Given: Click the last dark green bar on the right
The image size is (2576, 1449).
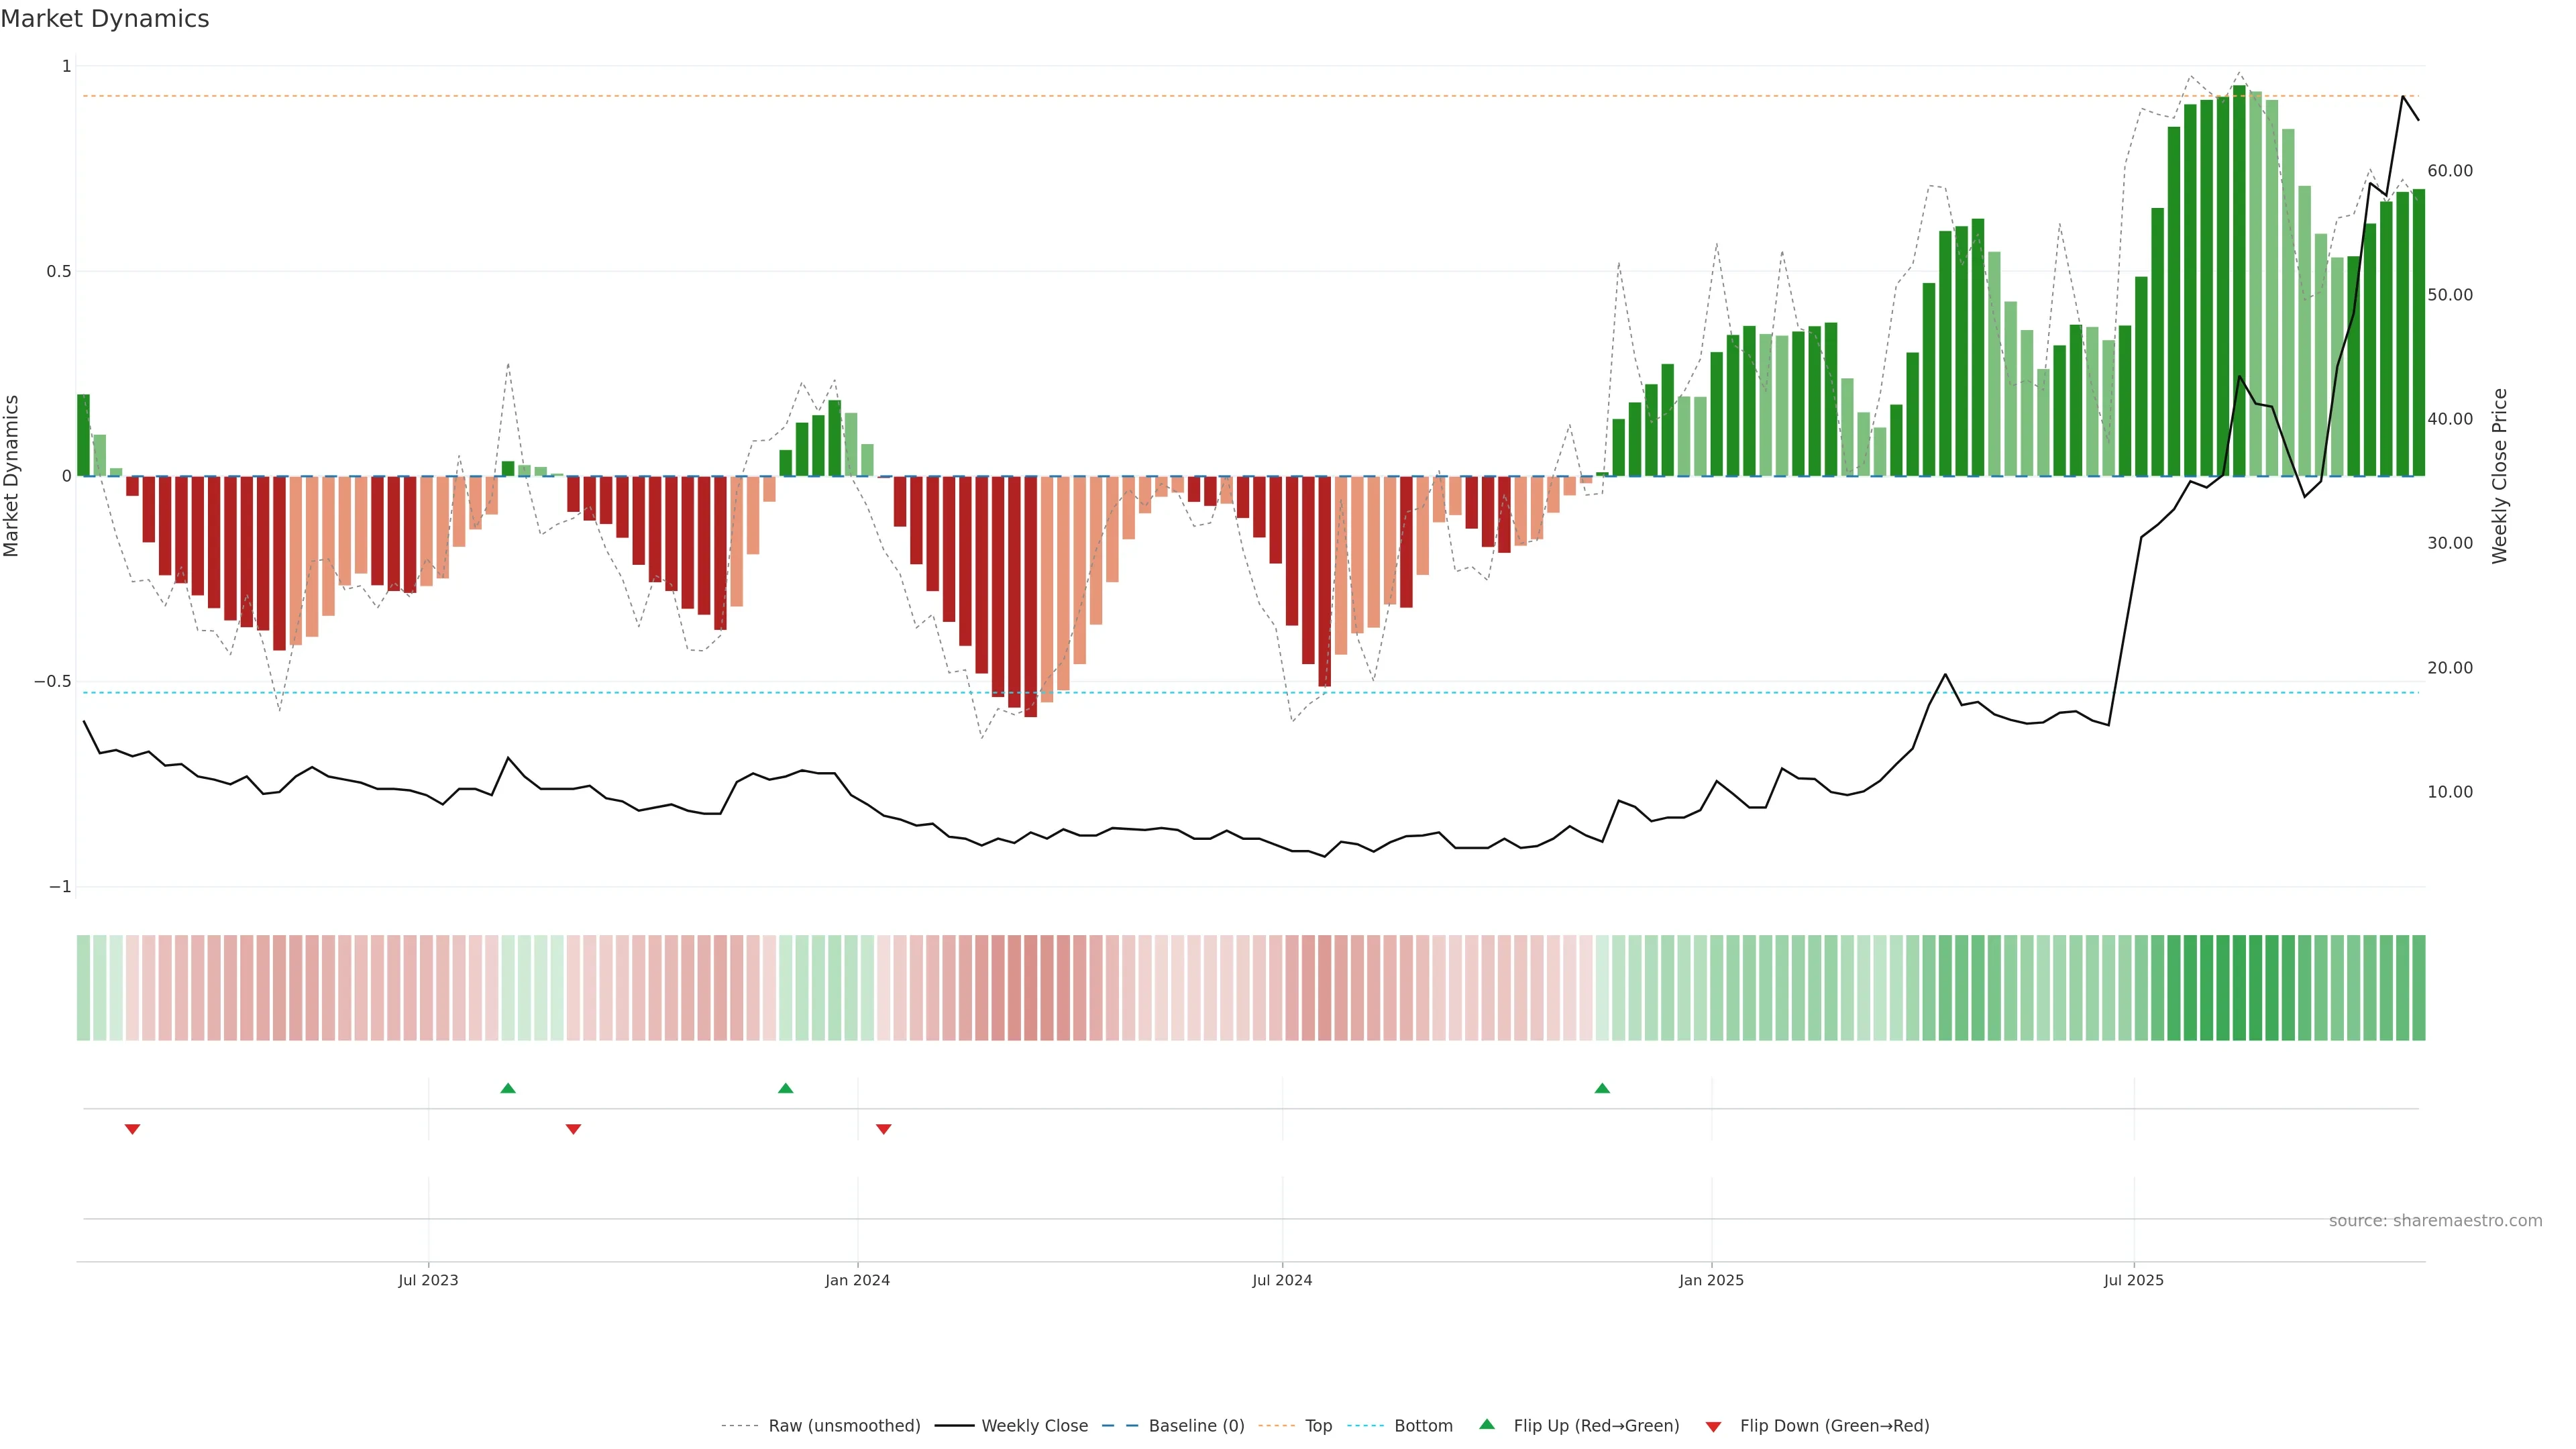Looking at the screenshot, I should click(2418, 332).
